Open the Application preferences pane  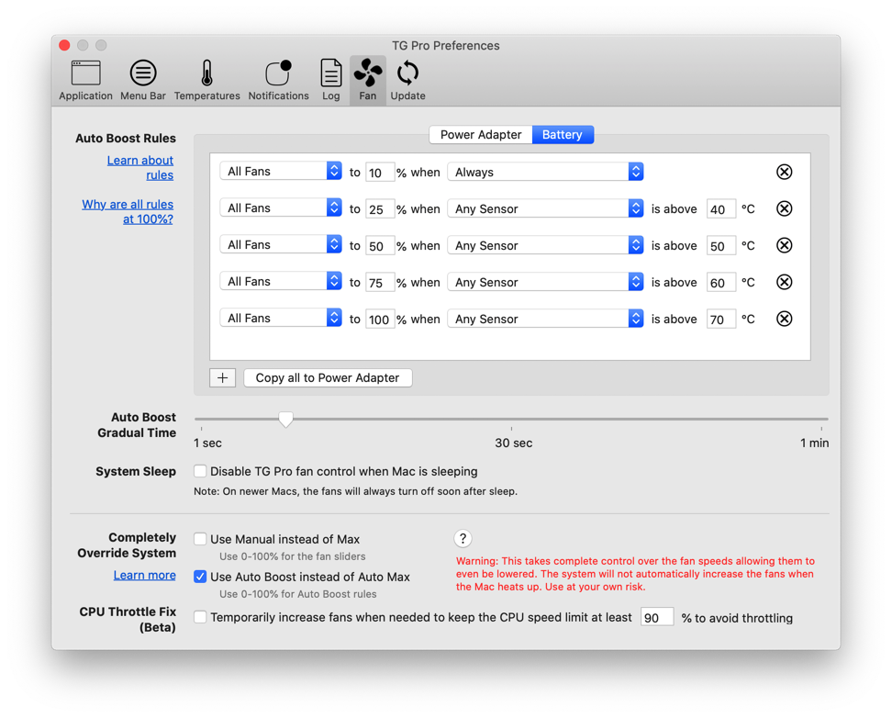coord(85,80)
